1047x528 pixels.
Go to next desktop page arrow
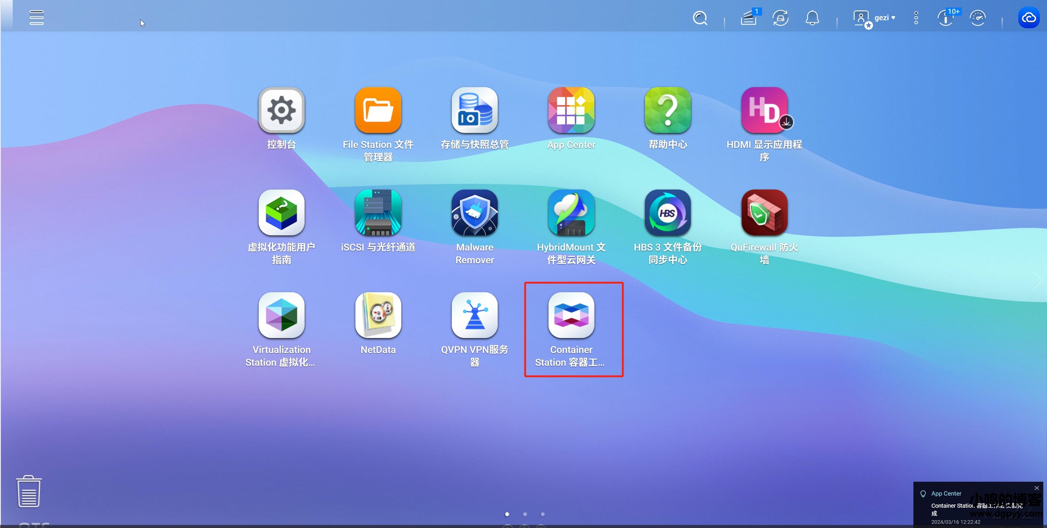coord(1038,280)
